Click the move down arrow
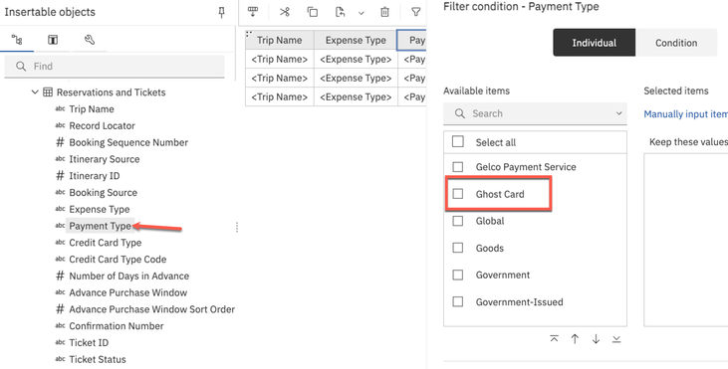Viewport: 728px width, 369px height. pos(596,339)
